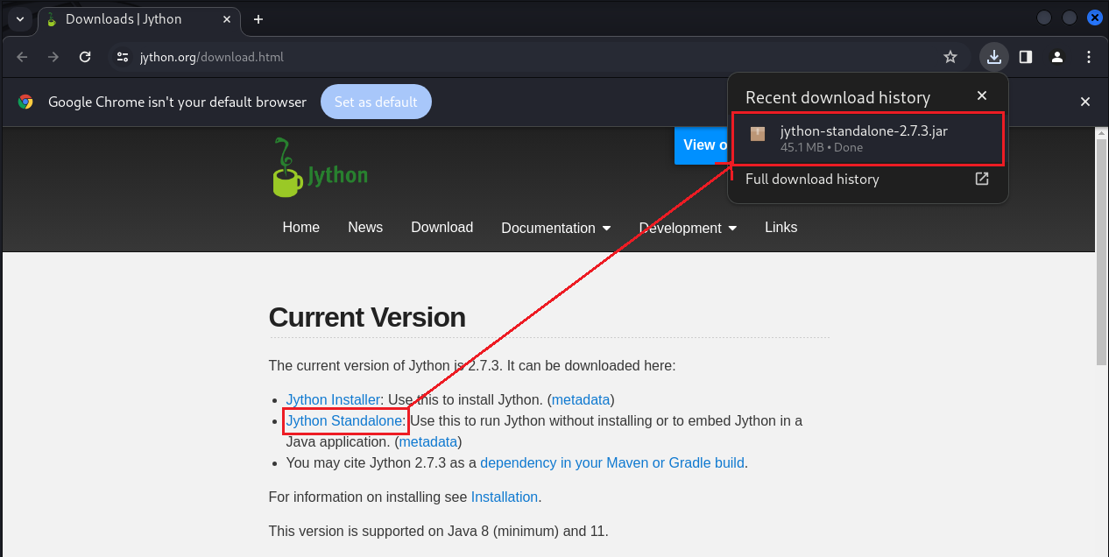This screenshot has height=557, width=1109.
Task: Click the Jython Standalone link
Action: pos(344,420)
